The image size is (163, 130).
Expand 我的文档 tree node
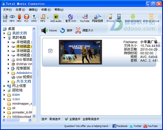tap(4, 33)
